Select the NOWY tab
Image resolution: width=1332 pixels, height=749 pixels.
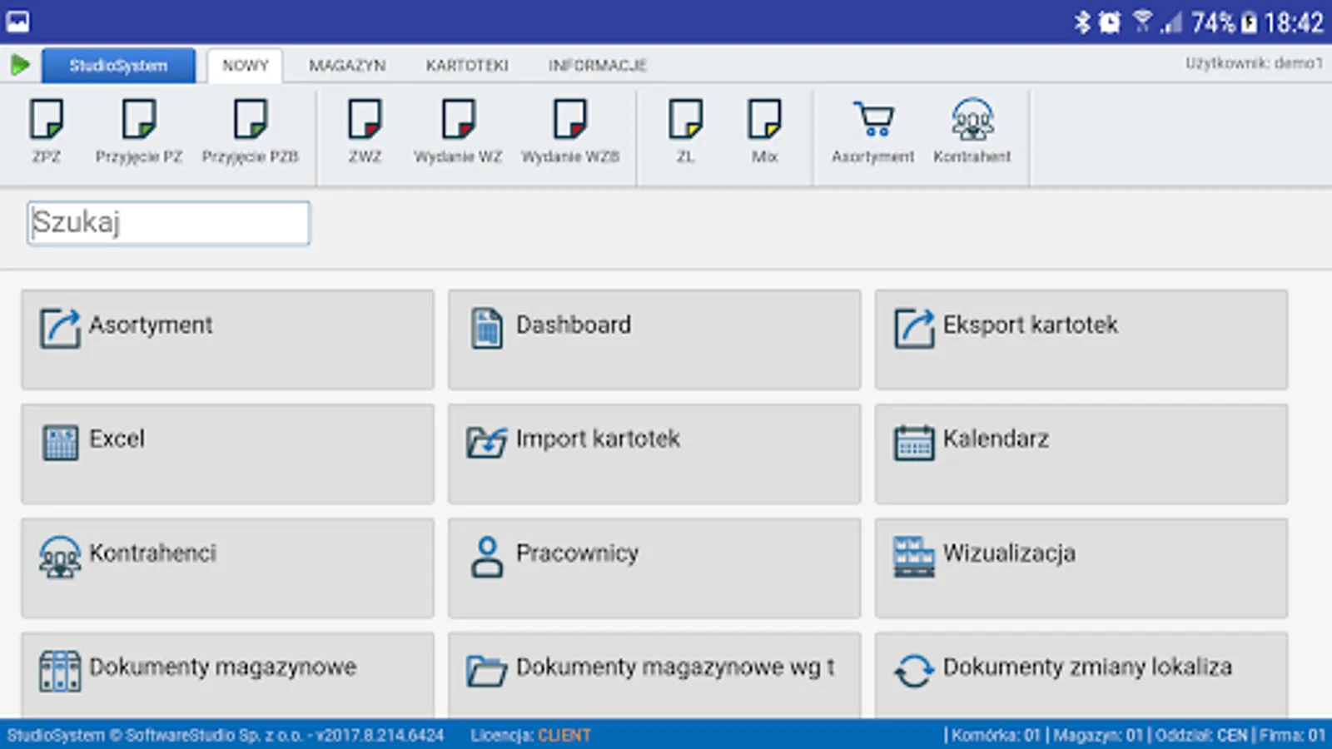(x=245, y=65)
